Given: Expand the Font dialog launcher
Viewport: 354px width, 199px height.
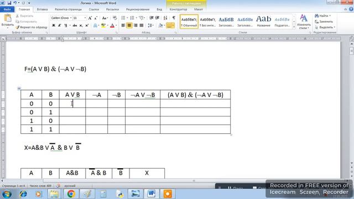Looking at the screenshot, I should (117, 33).
